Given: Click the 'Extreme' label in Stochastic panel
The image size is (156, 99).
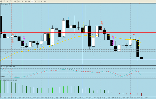Looking at the screenshot, I should point(3,77).
